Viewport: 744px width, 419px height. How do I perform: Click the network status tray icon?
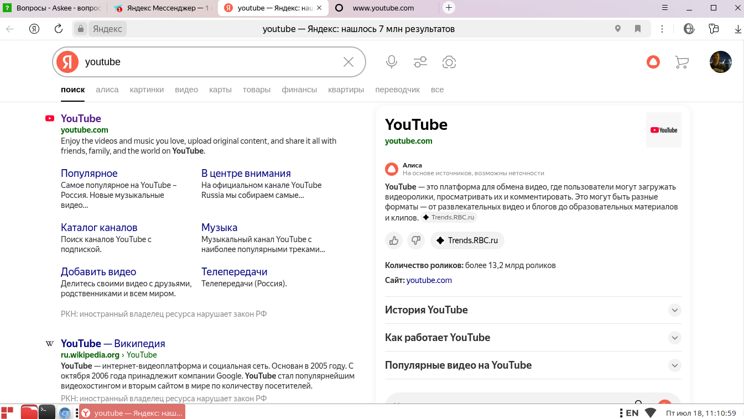(x=651, y=413)
